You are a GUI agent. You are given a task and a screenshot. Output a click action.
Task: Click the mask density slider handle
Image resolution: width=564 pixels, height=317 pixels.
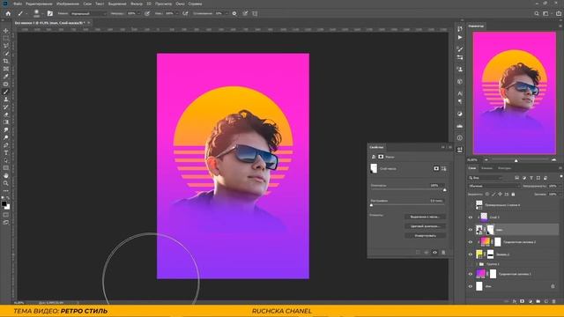[444, 190]
